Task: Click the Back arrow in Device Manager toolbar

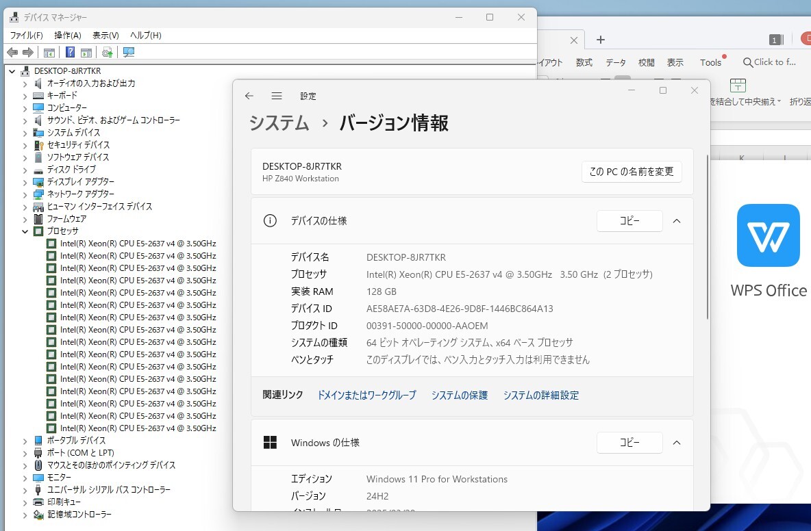Action: [x=12, y=52]
